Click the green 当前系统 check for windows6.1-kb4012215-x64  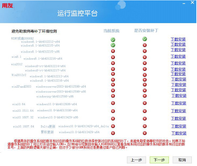pos(113,45)
